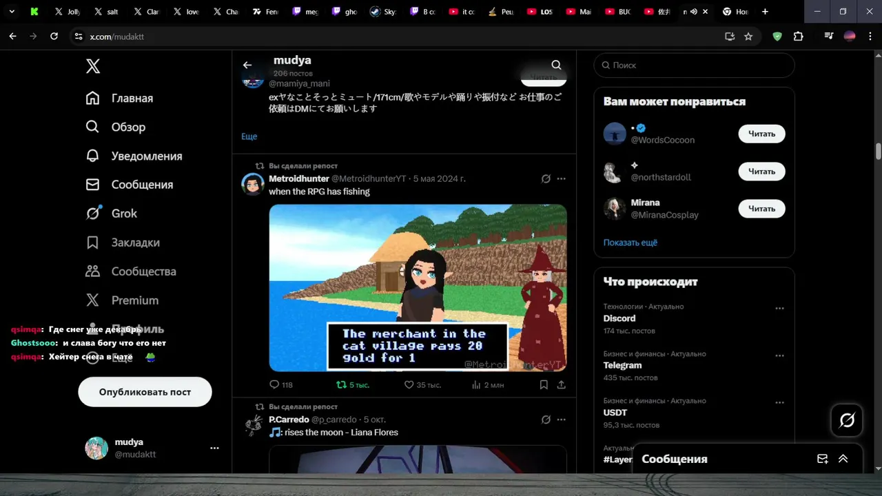Click Grok icon on P.Carredo post
882x496 pixels.
pos(546,420)
